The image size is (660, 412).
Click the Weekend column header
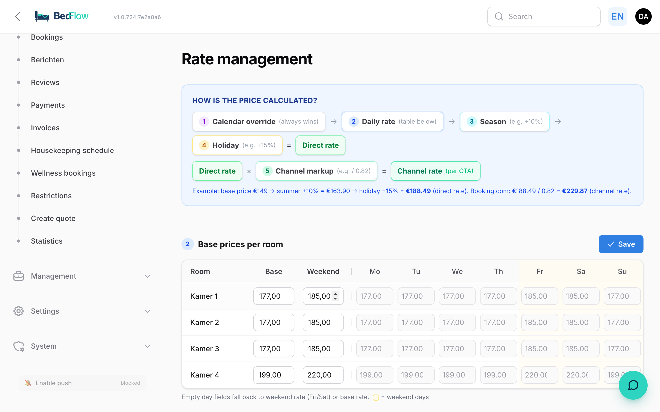323,271
